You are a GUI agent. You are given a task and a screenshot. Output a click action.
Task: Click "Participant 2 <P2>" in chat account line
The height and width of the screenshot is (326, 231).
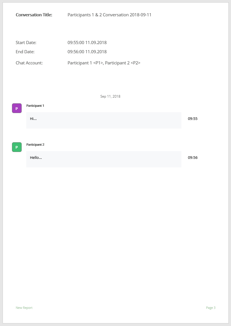(123, 63)
